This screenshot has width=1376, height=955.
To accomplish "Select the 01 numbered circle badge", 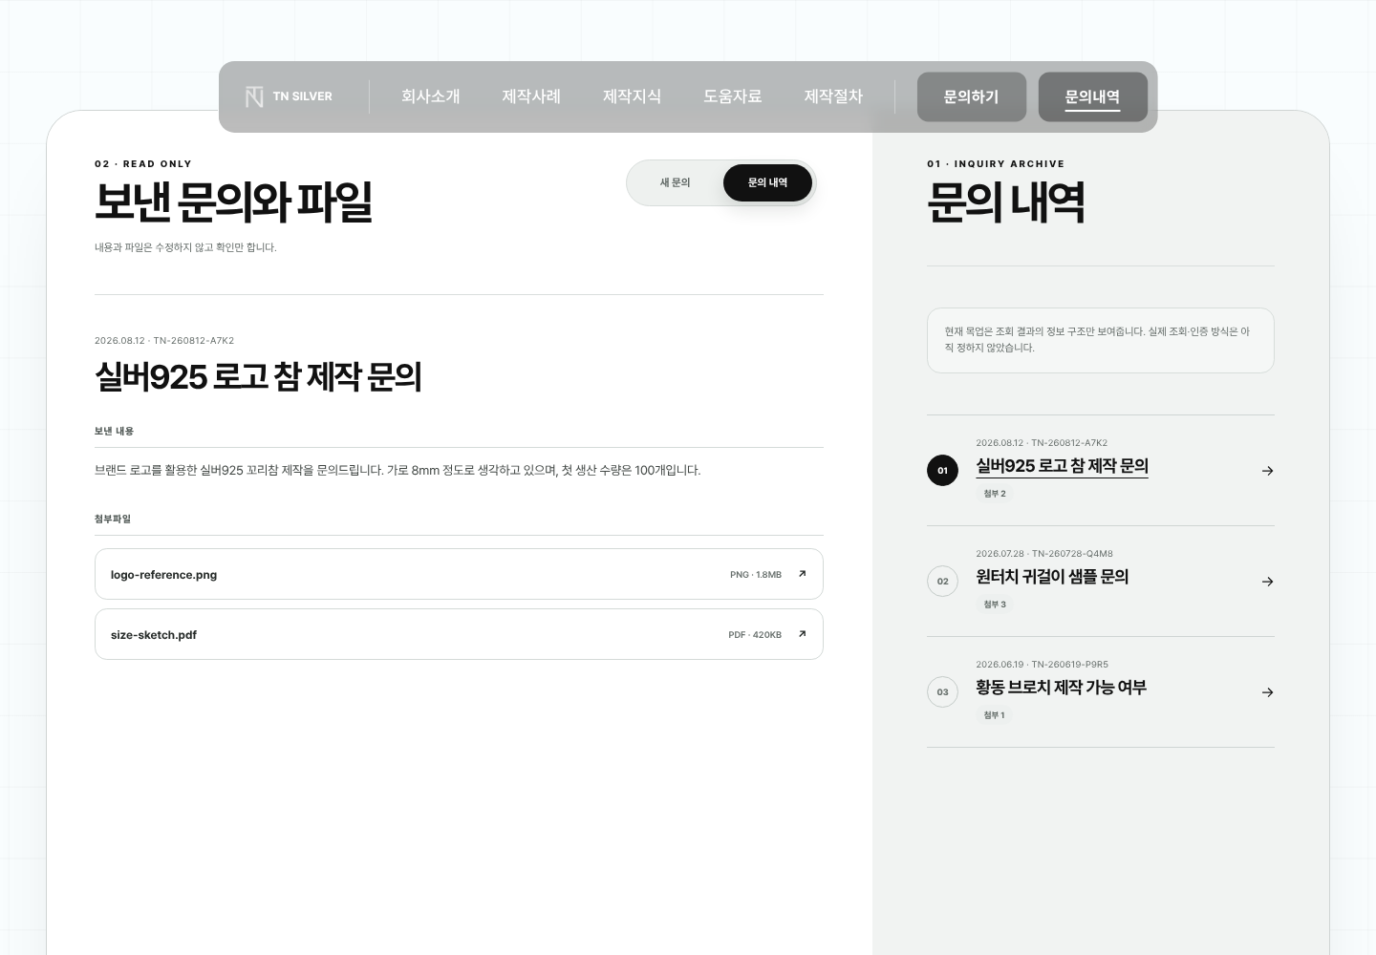I will point(942,471).
